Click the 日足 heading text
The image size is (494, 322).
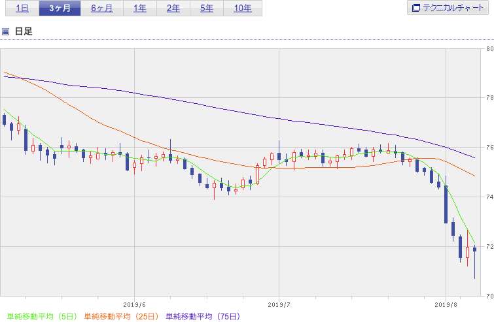[24, 31]
